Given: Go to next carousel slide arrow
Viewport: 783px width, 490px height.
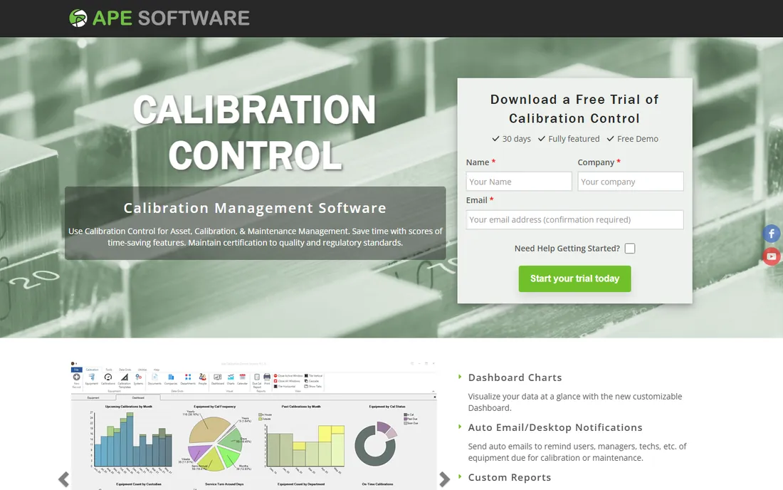Looking at the screenshot, I should pyautogui.click(x=444, y=479).
